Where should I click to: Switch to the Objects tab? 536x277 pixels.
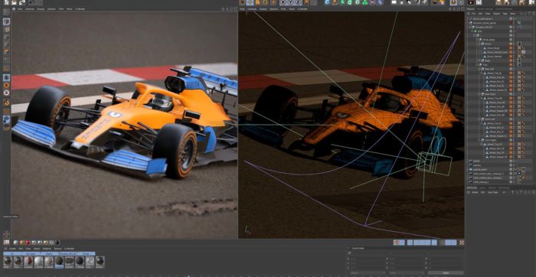tap(470, 9)
